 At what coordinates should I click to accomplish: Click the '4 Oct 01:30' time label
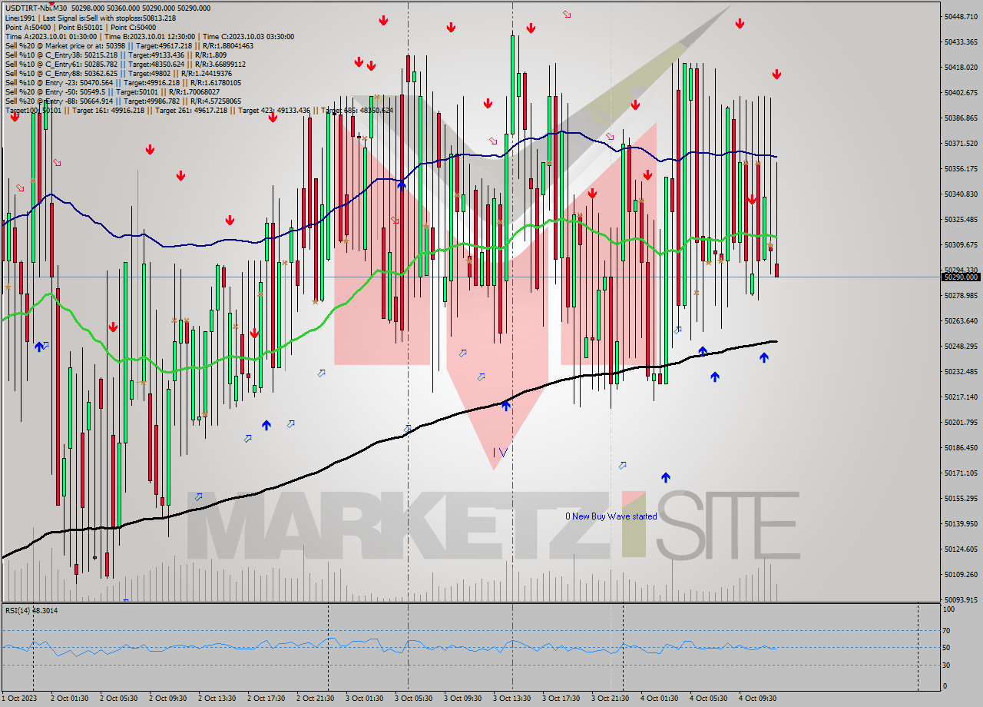click(x=659, y=699)
